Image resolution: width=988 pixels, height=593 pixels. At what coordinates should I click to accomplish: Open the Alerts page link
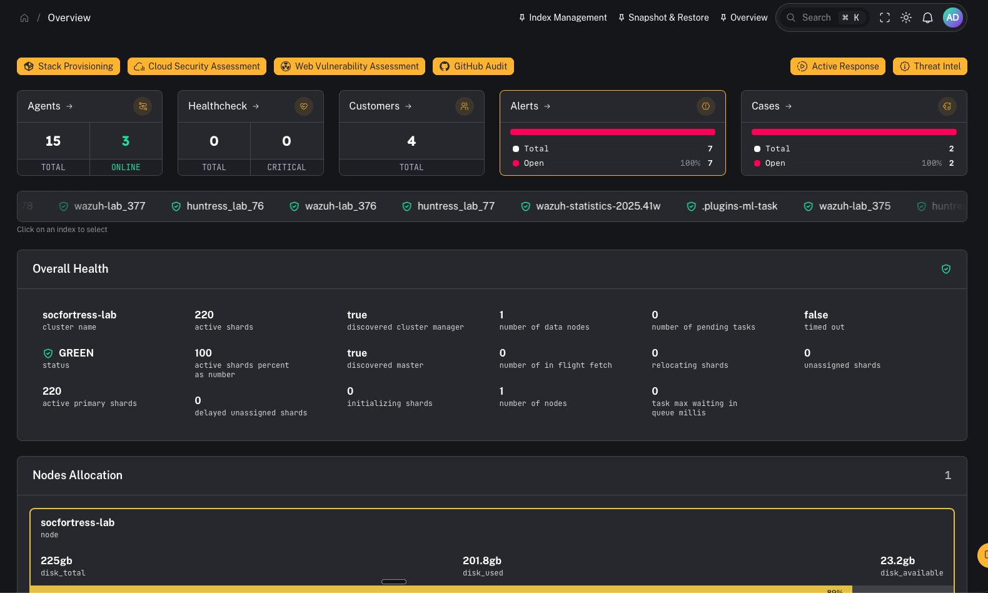tap(530, 106)
